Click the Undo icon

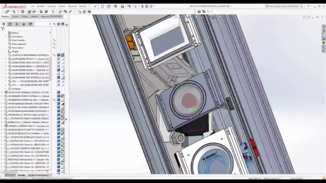(129, 6)
